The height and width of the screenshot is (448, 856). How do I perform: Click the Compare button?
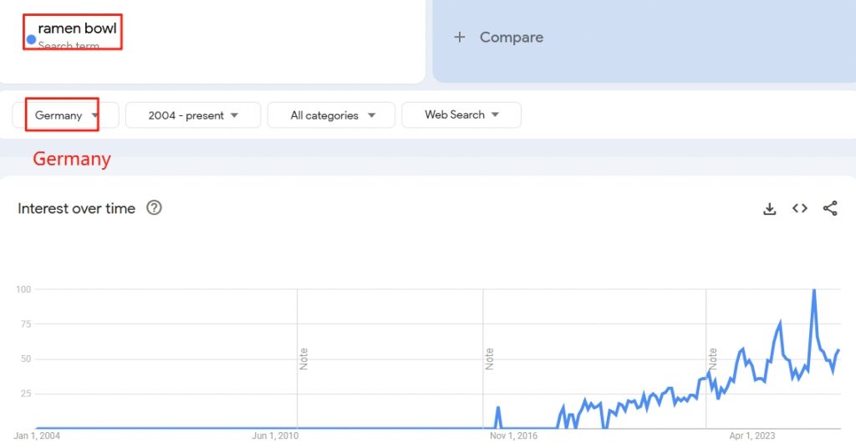pos(511,38)
